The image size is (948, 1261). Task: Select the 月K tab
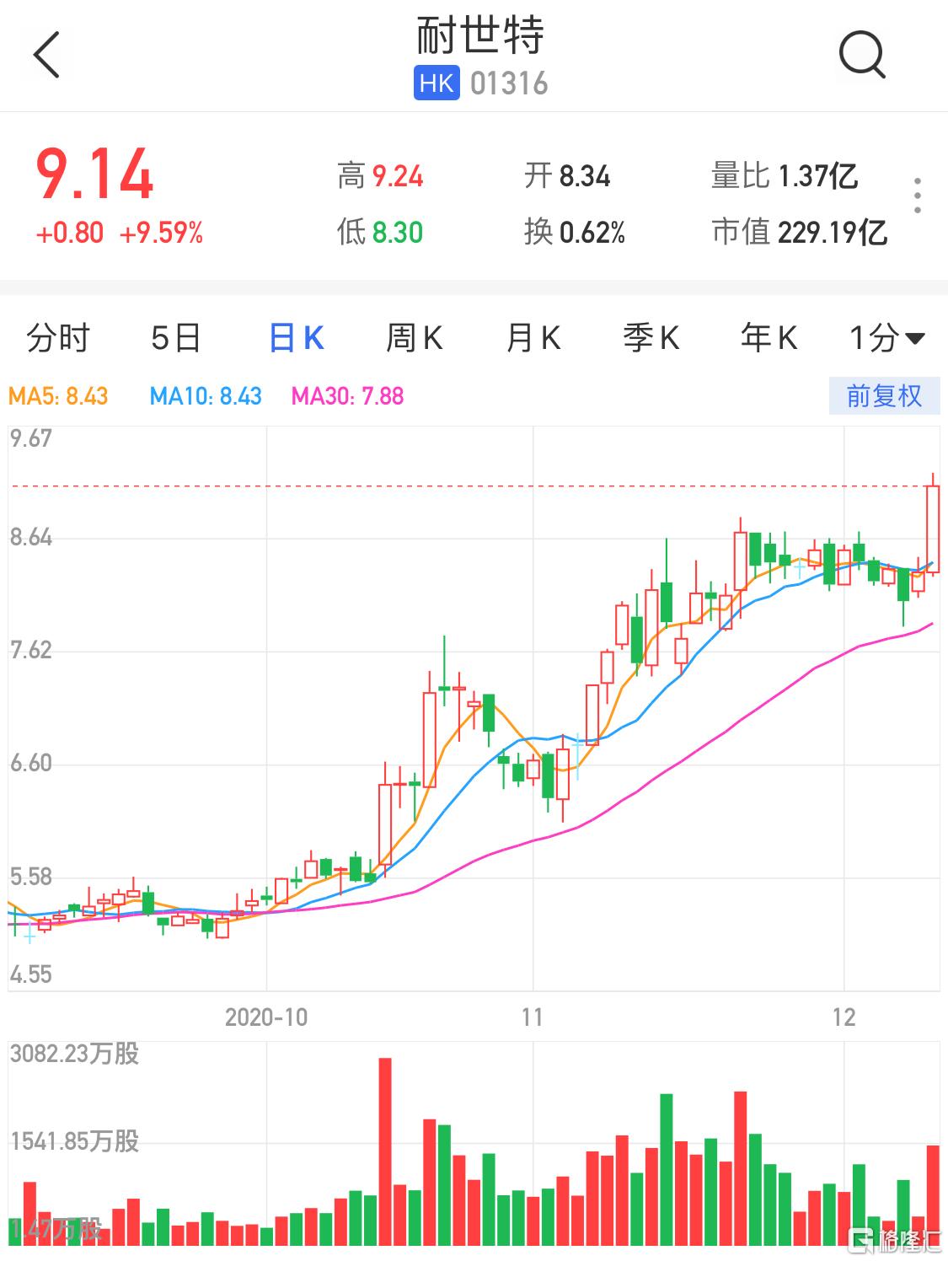coord(533,339)
